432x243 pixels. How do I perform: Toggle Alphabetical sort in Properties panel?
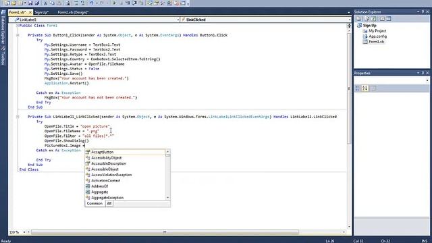(364, 88)
